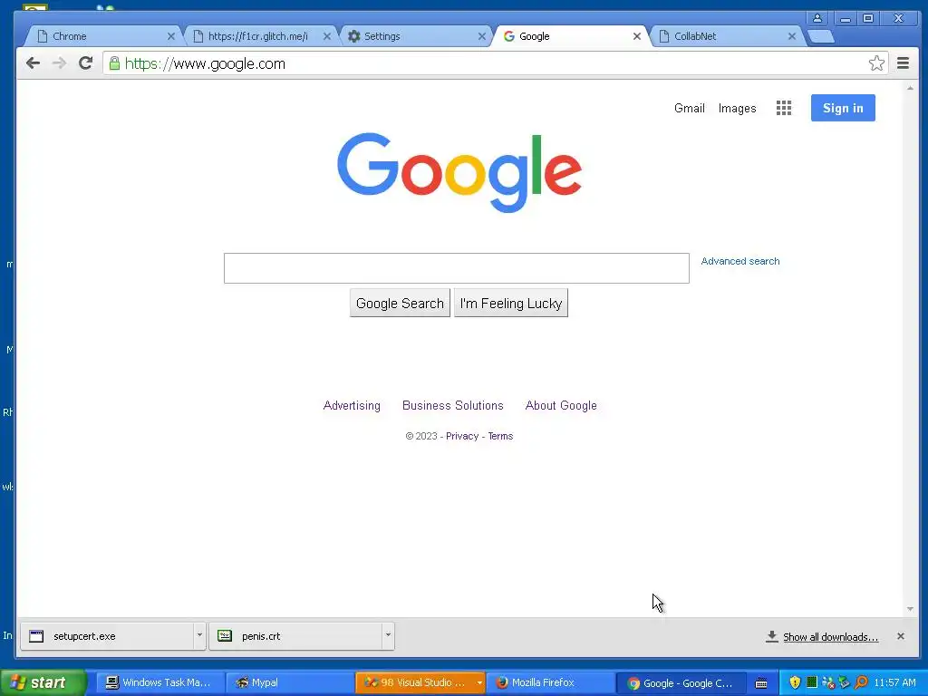928x696 pixels.
Task: Open the Advanced search link
Action: [739, 261]
